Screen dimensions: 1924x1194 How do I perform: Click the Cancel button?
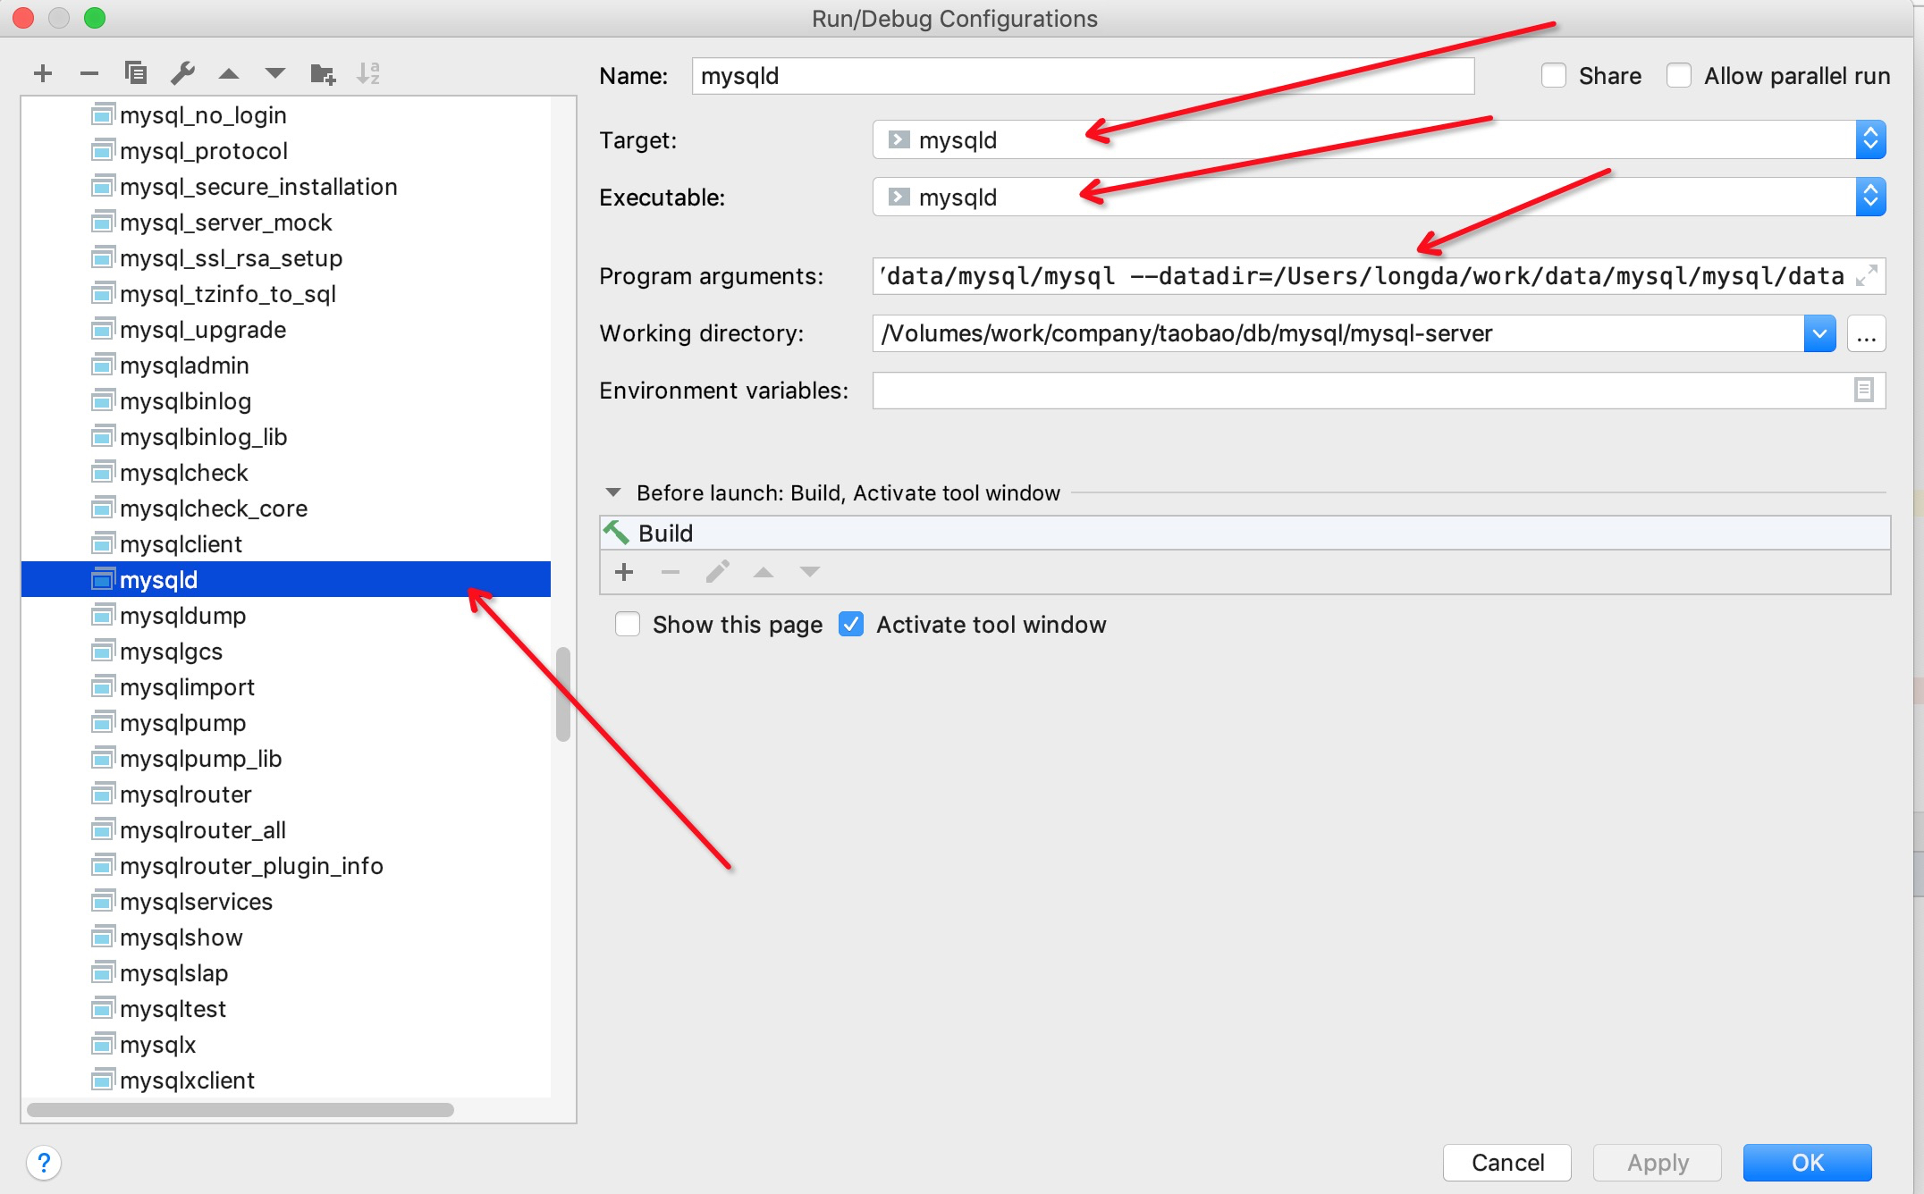(1507, 1163)
